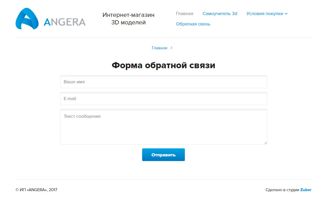Screen dimensions: 327x208
Task: Open the Главная menu item in header
Action: pyautogui.click(x=184, y=14)
